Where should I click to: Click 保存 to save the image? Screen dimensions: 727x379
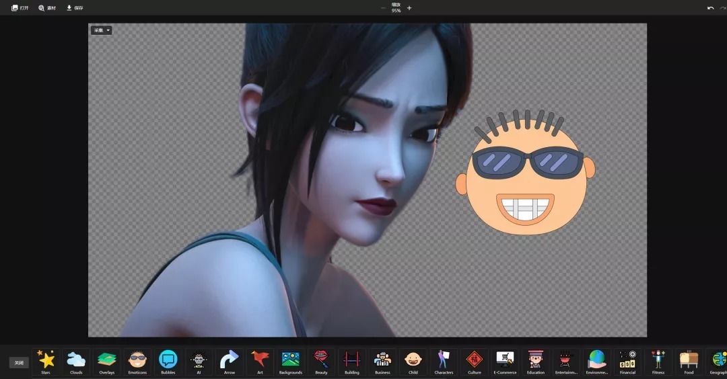point(75,8)
